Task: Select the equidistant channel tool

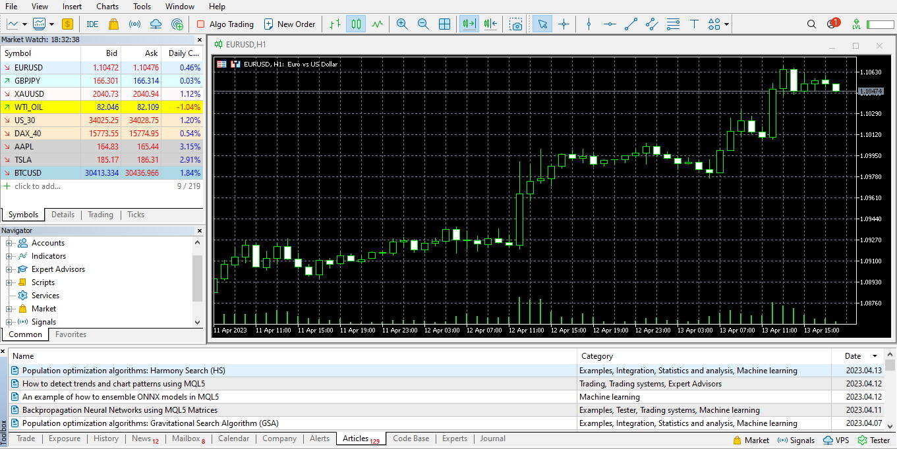Action: [x=652, y=24]
